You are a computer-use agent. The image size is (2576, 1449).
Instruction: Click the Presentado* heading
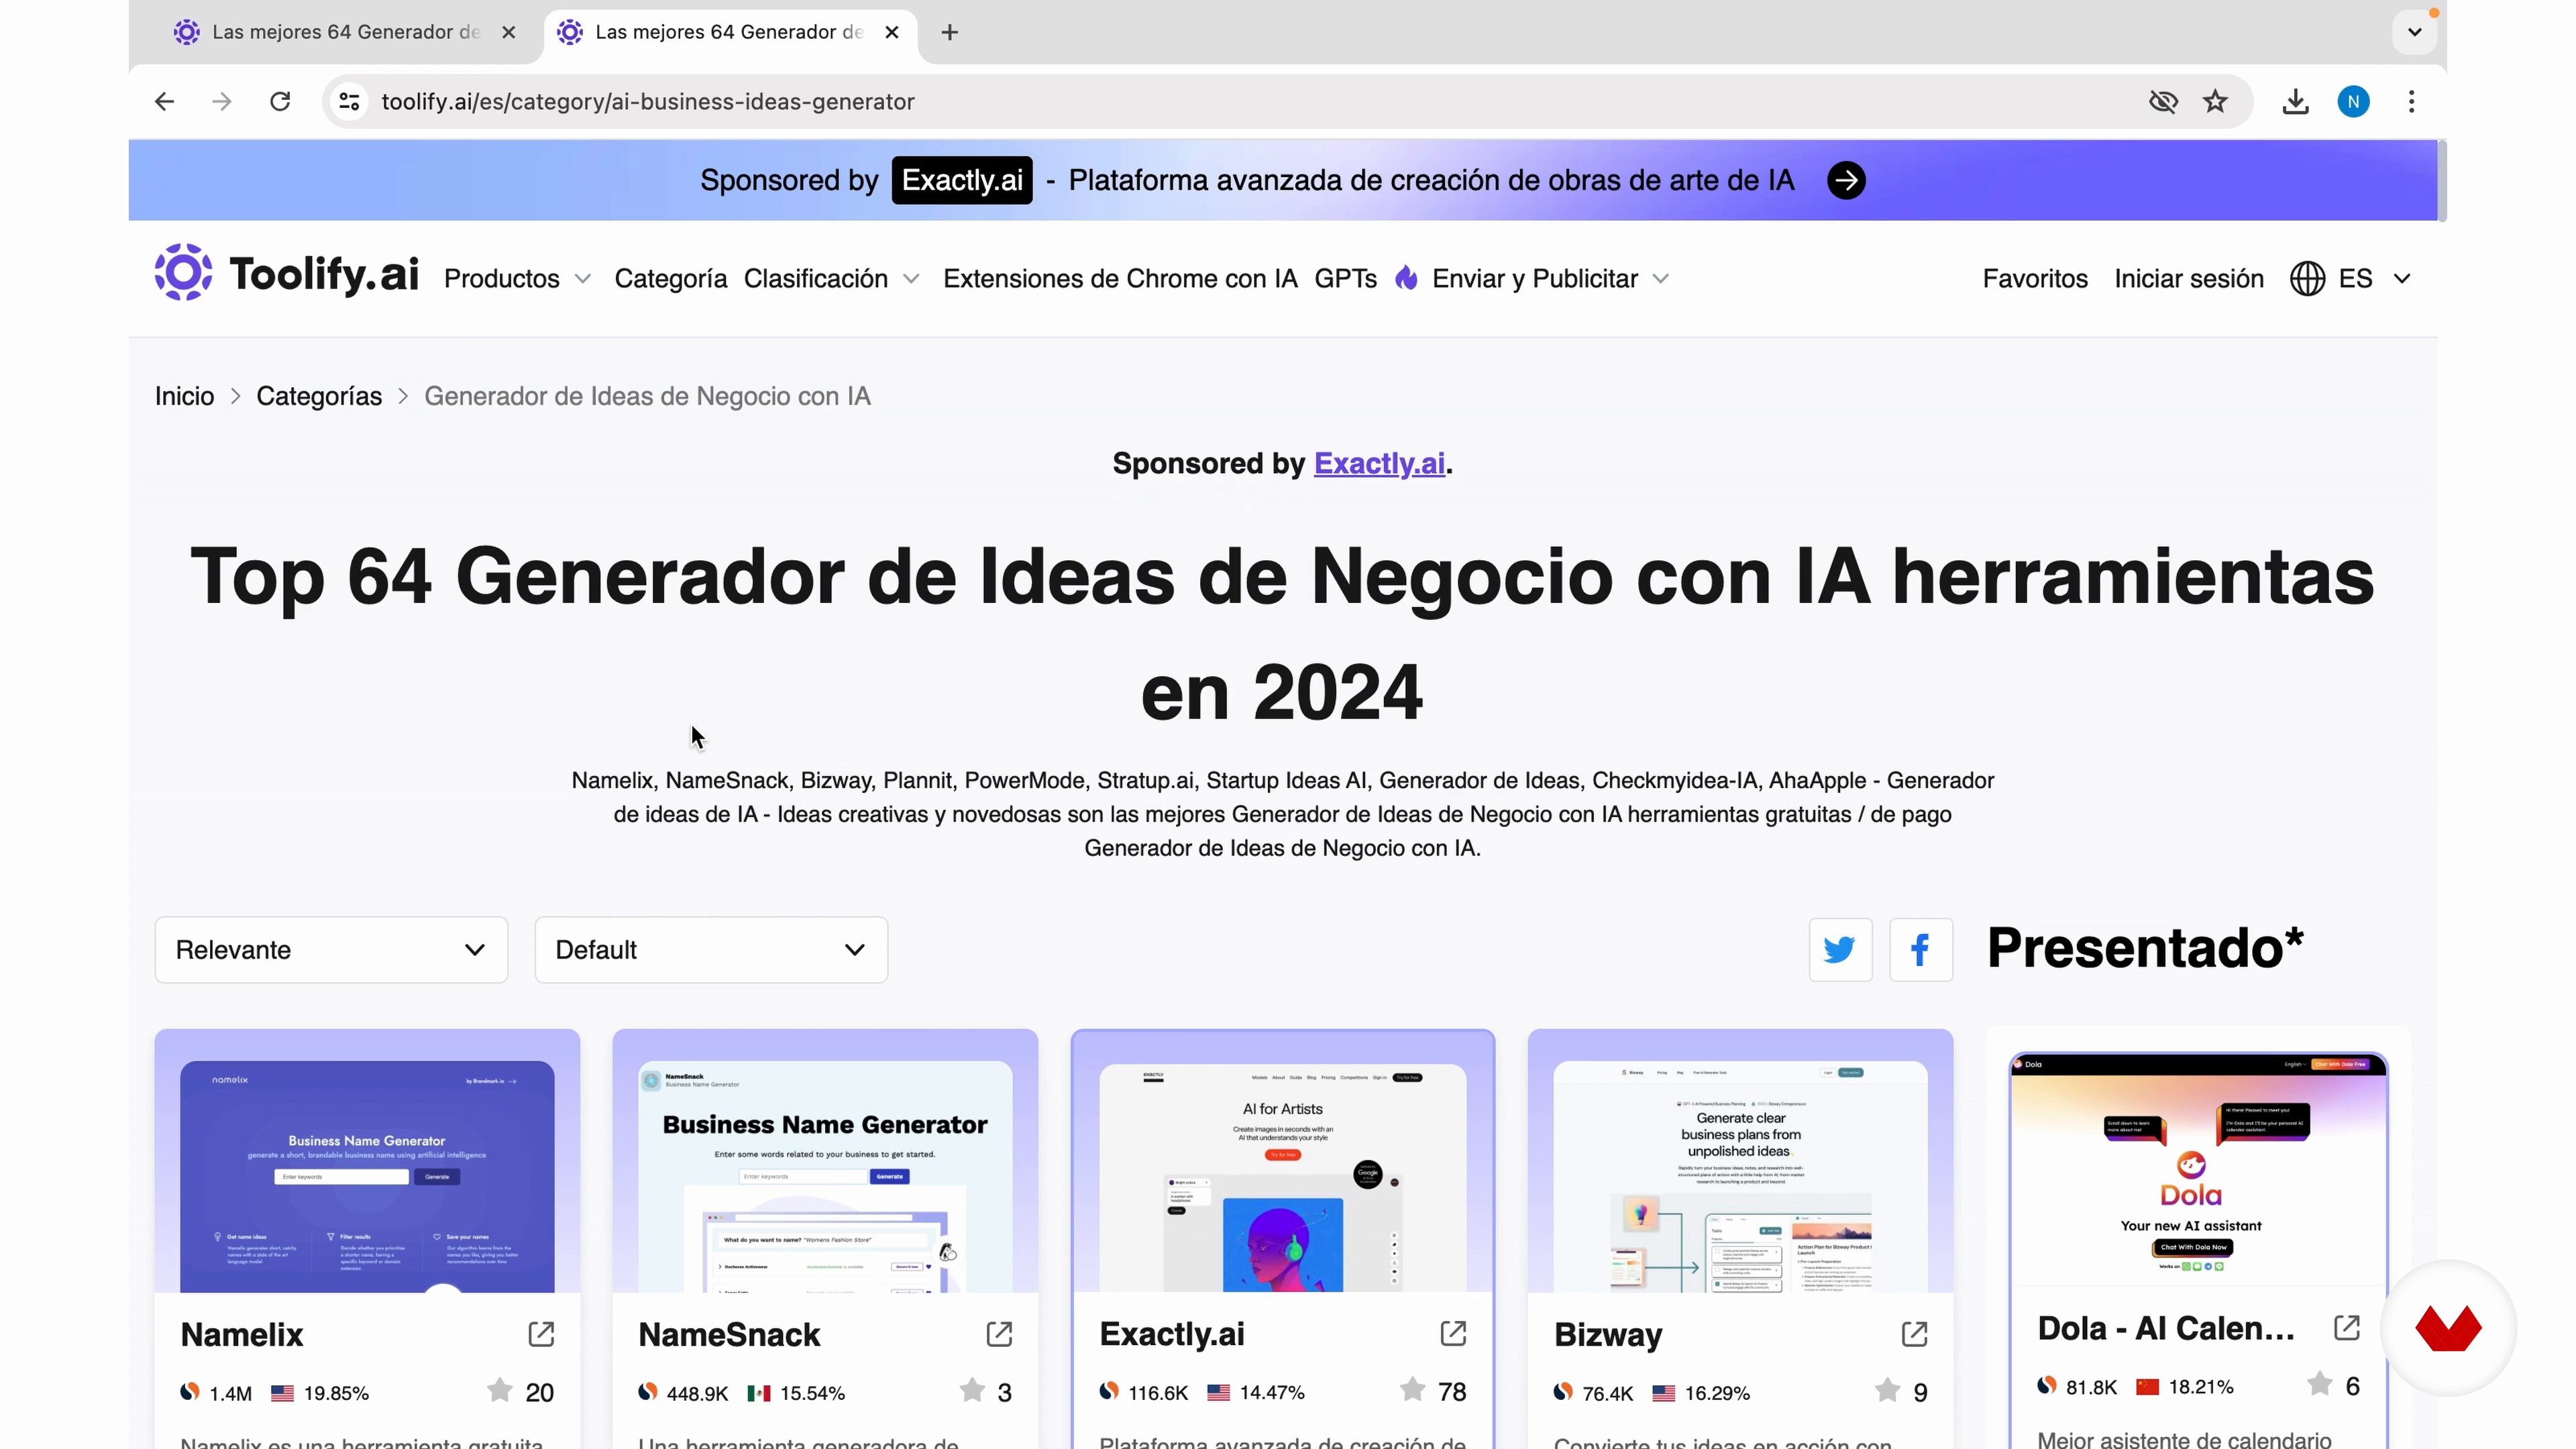pos(2145,947)
